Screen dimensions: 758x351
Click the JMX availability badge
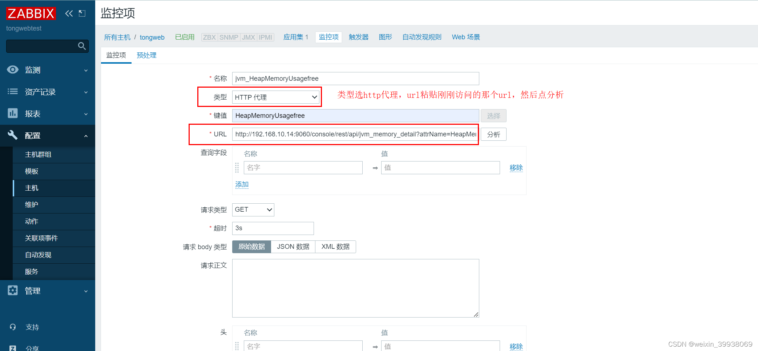249,37
